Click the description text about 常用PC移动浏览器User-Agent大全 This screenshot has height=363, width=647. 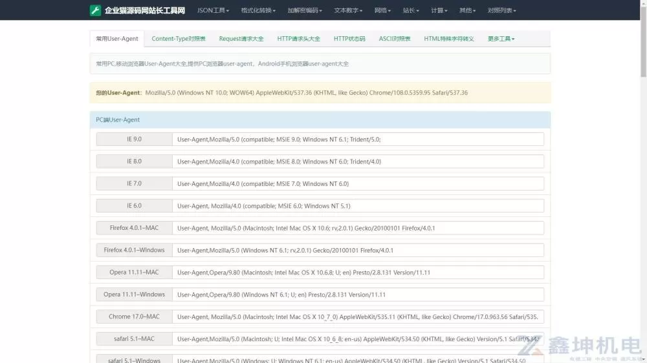pos(222,64)
